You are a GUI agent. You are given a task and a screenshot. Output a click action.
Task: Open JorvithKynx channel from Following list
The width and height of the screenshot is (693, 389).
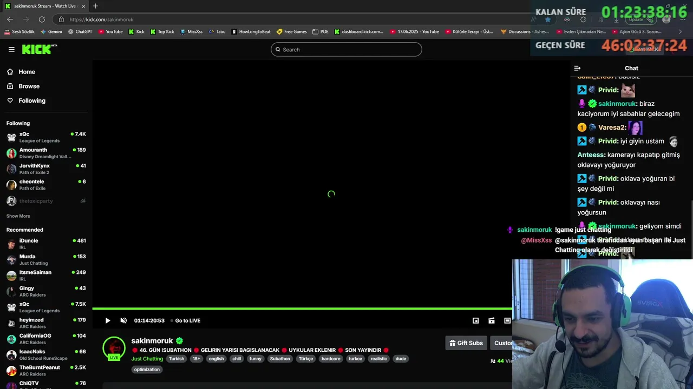[46, 169]
